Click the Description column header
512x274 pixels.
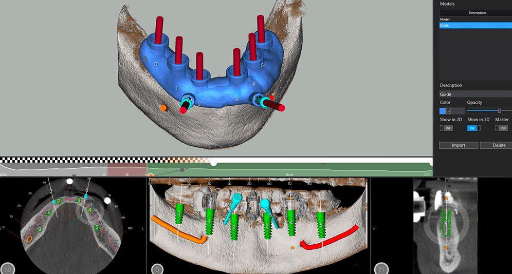click(477, 13)
